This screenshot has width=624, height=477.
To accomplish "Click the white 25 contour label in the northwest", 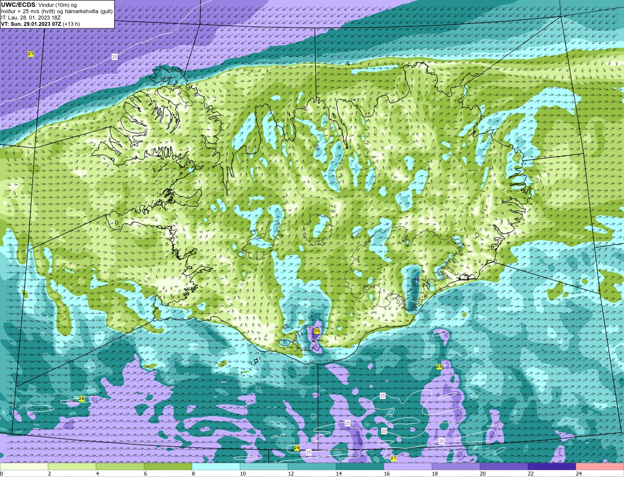I will 115,57.
